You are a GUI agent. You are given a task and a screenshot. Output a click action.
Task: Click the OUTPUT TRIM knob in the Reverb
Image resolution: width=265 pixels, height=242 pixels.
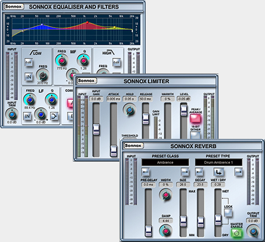tap(253, 231)
